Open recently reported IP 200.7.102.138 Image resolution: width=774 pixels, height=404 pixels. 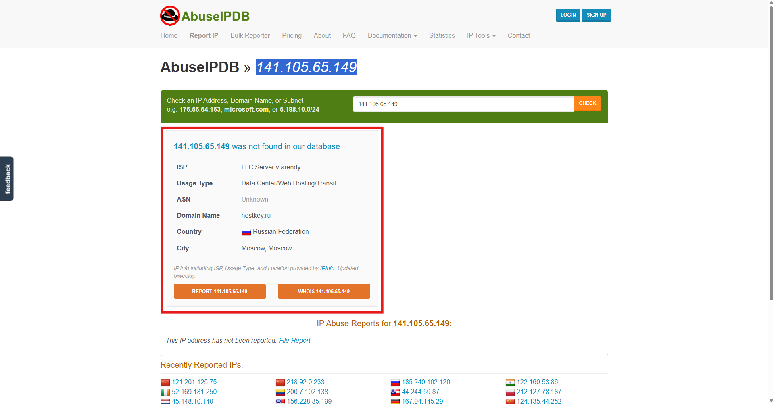click(x=307, y=392)
